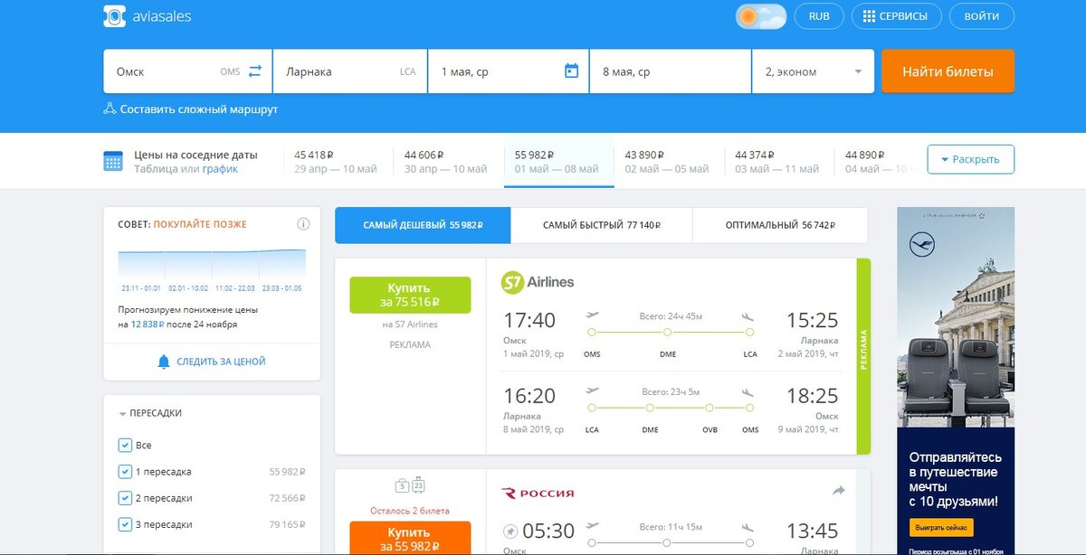The width and height of the screenshot is (1086, 555).
Task: Switch to Оптимальный tab
Action: [780, 225]
